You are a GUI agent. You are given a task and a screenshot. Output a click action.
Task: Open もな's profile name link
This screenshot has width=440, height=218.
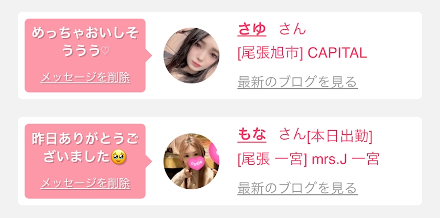252,135
